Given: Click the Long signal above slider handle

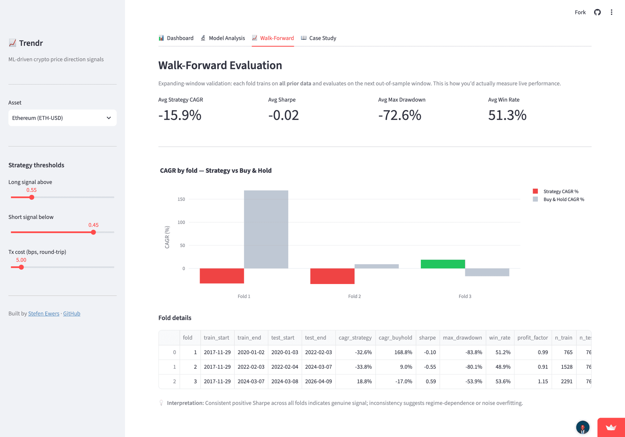Looking at the screenshot, I should click(x=32, y=197).
